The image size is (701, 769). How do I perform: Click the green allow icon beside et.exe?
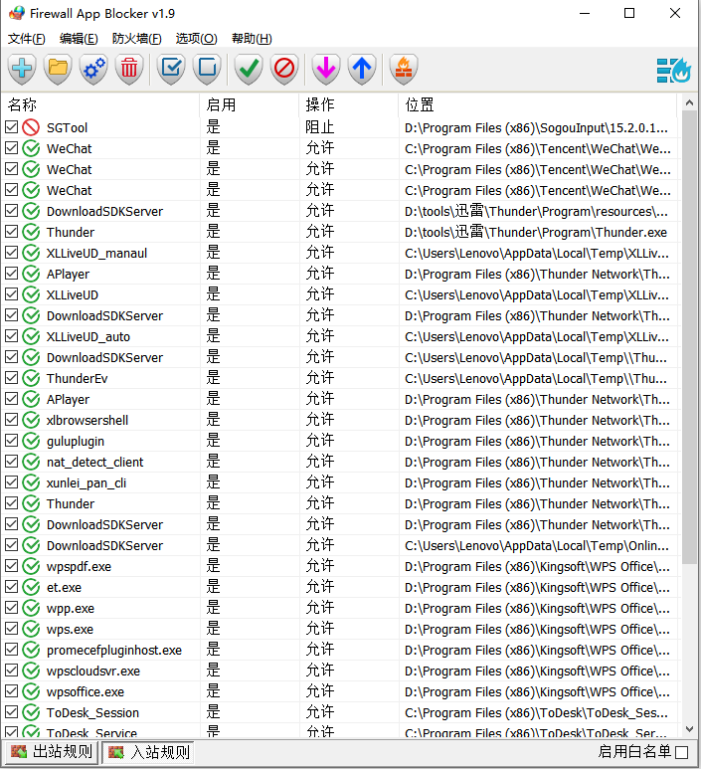(x=31, y=587)
